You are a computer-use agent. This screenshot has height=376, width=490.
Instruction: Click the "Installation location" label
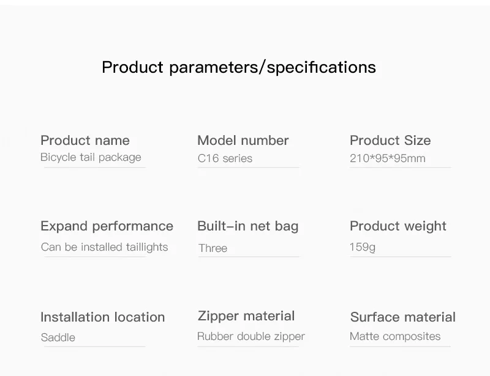click(x=103, y=317)
